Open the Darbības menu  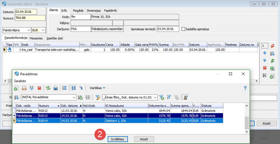[x=97, y=88]
